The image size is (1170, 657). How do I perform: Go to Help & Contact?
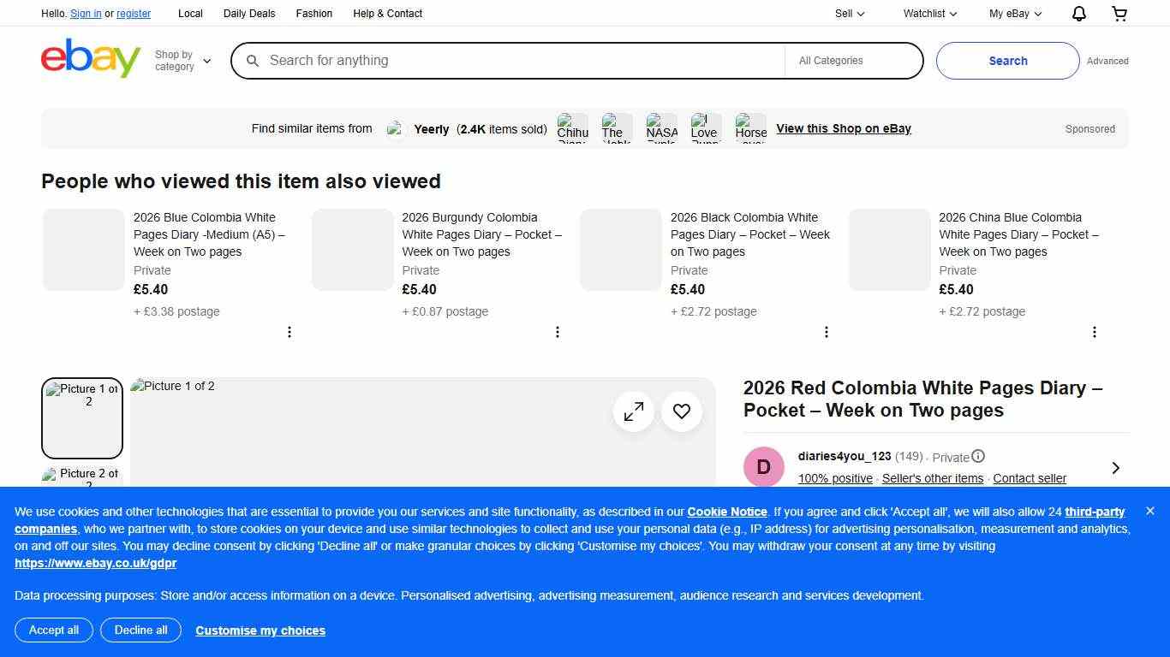(x=387, y=14)
